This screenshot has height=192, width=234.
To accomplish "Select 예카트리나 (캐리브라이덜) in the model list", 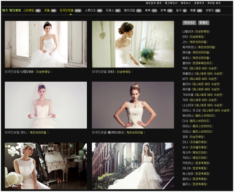I will point(199,47).
